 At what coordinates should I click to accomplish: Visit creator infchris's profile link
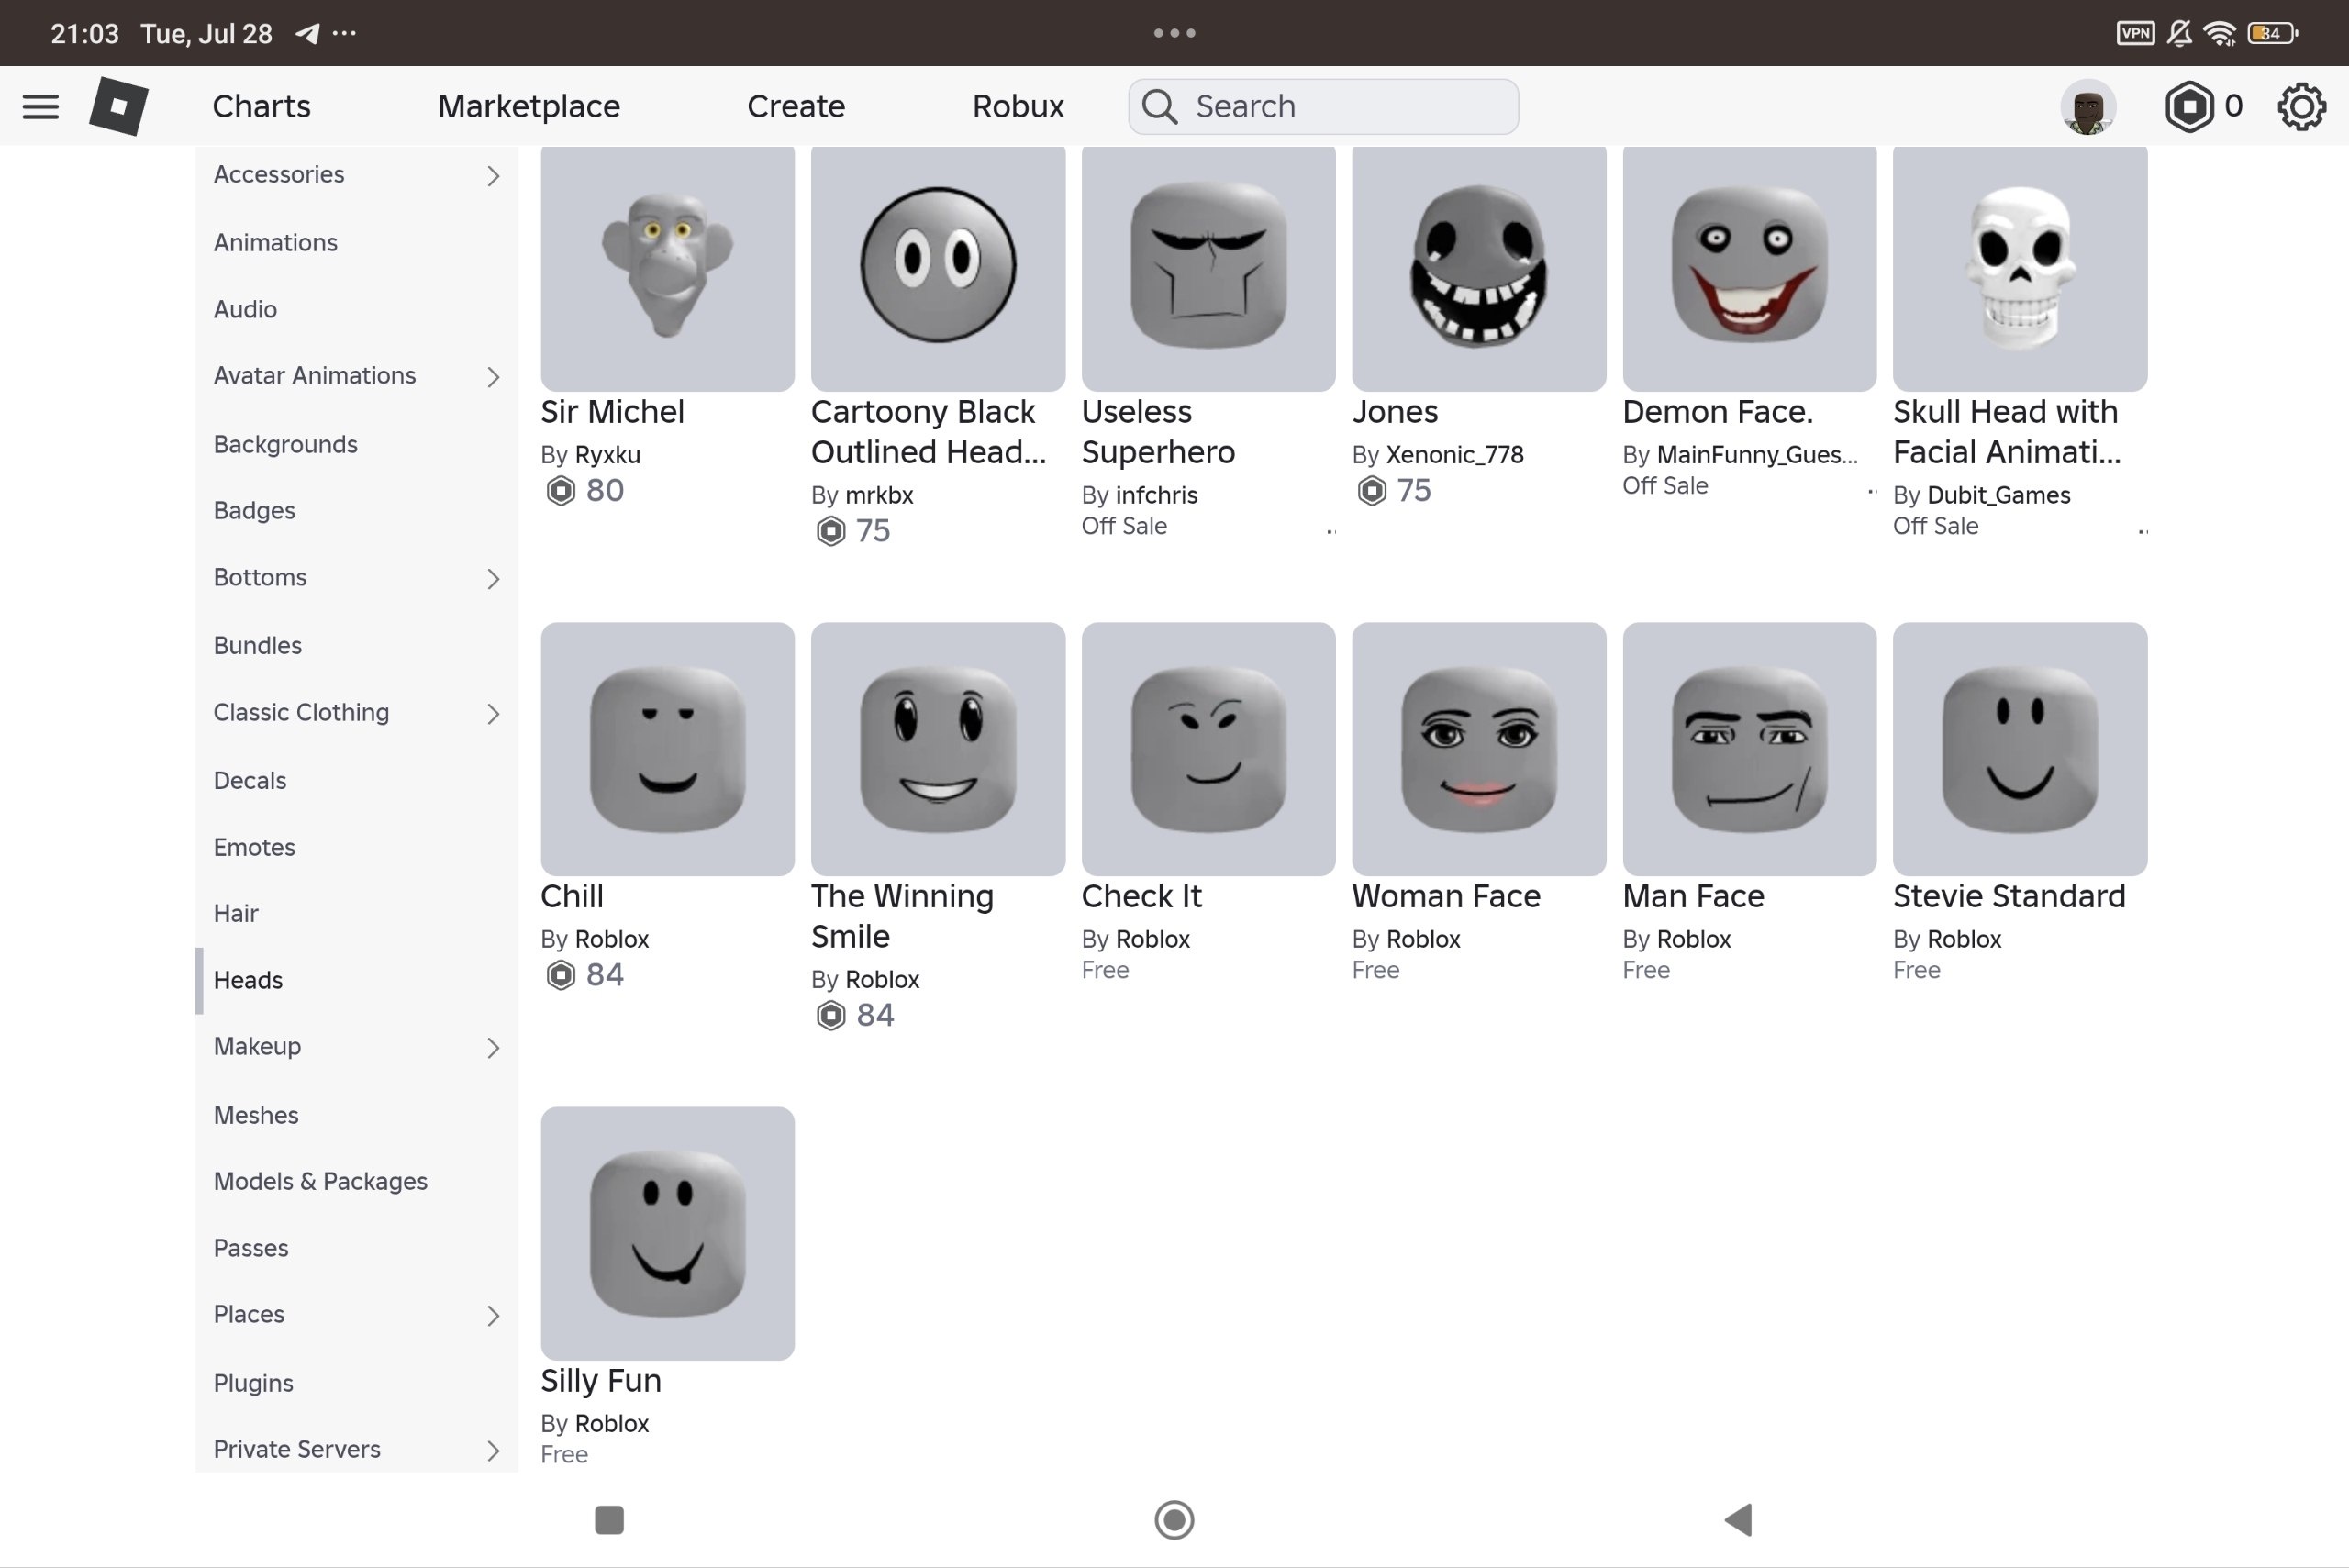tap(1157, 495)
